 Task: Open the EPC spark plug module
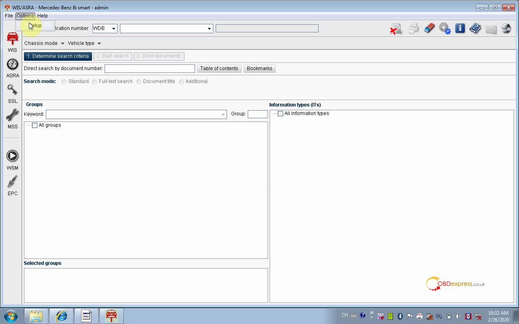click(x=13, y=181)
